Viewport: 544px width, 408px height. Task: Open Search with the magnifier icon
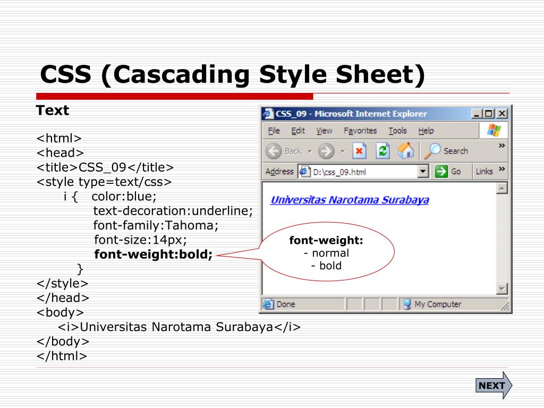(x=434, y=151)
